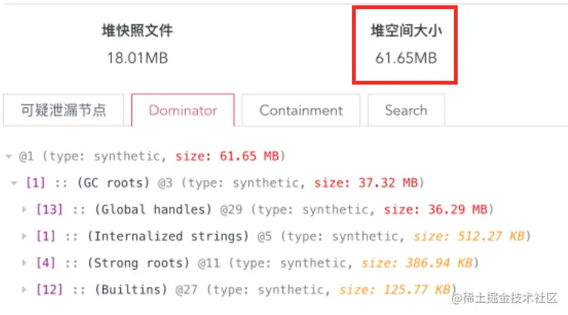
Task: Select the (Internalized strings) row text
Action: point(166,236)
